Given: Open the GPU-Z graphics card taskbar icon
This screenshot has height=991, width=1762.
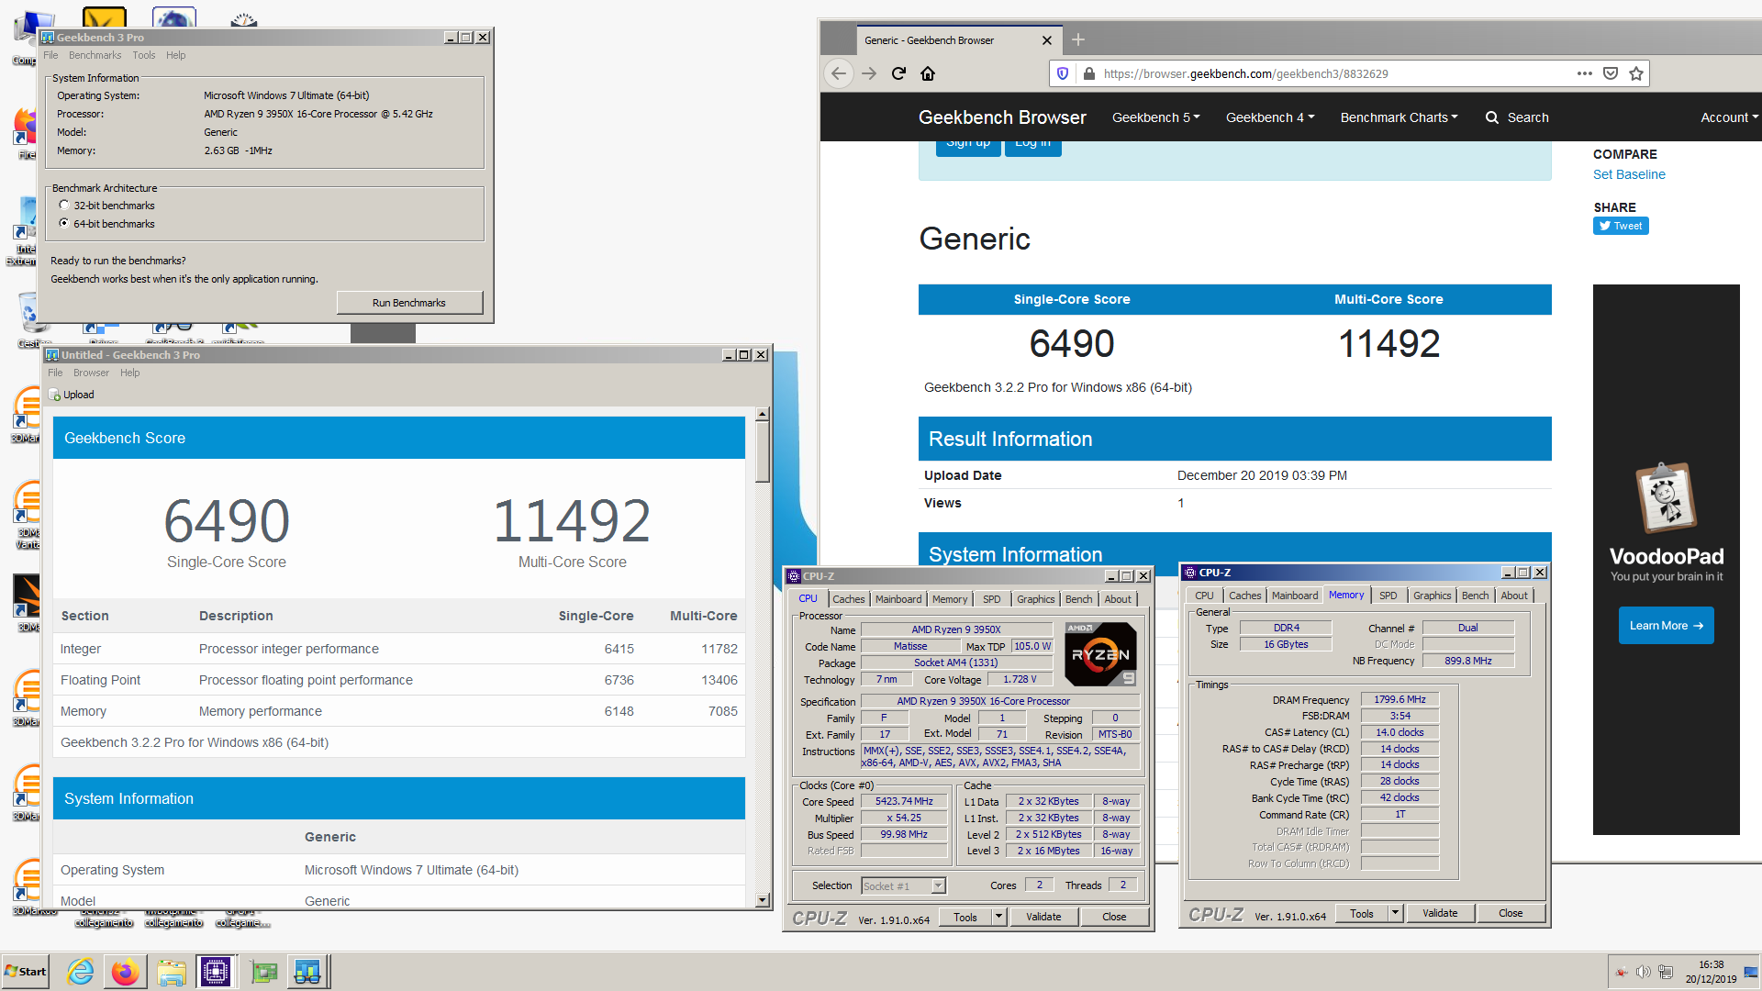Looking at the screenshot, I should tap(263, 972).
